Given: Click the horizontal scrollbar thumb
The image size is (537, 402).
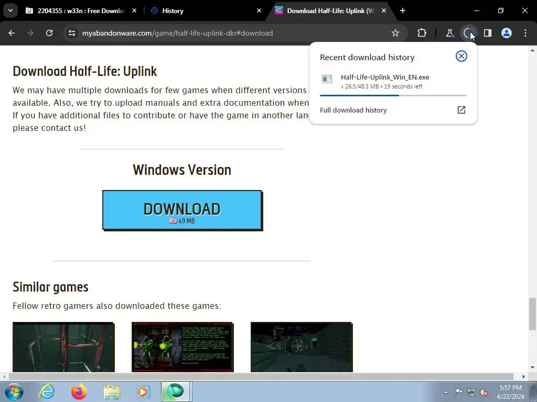Looking at the screenshot, I should coord(261,377).
